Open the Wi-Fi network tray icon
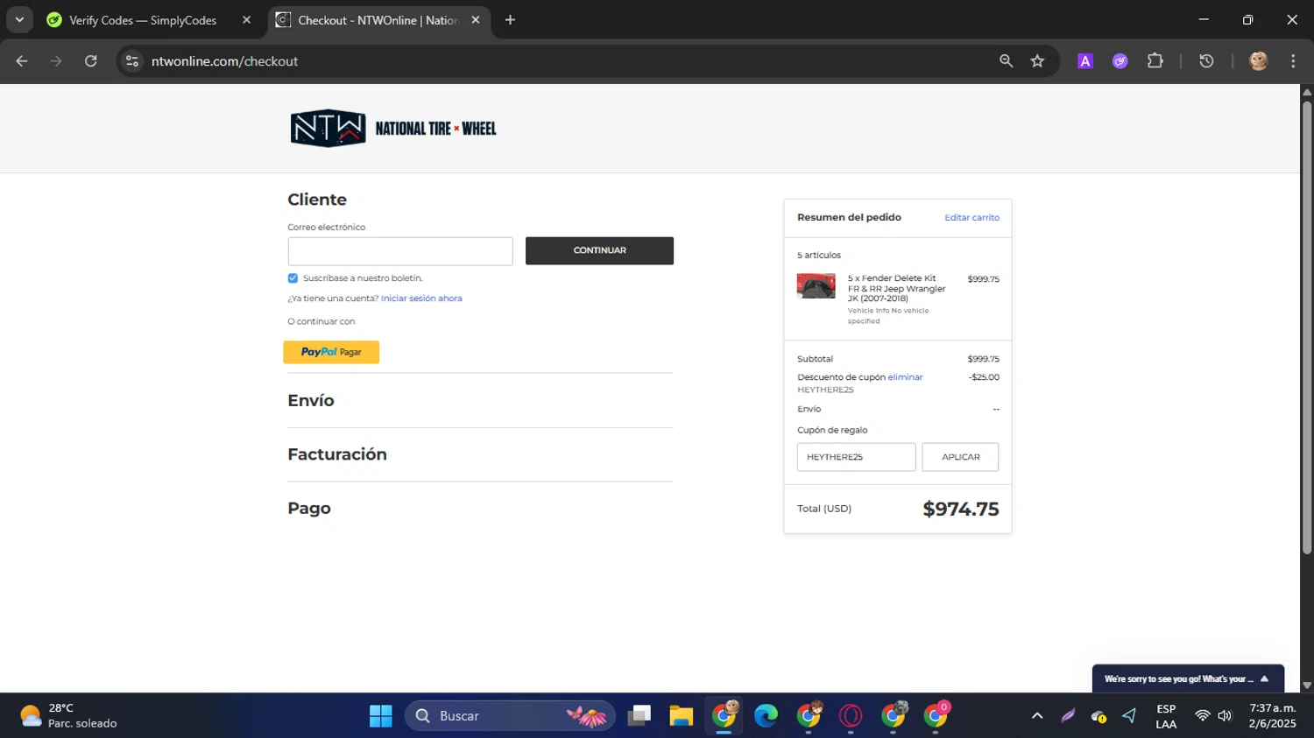 tap(1203, 716)
